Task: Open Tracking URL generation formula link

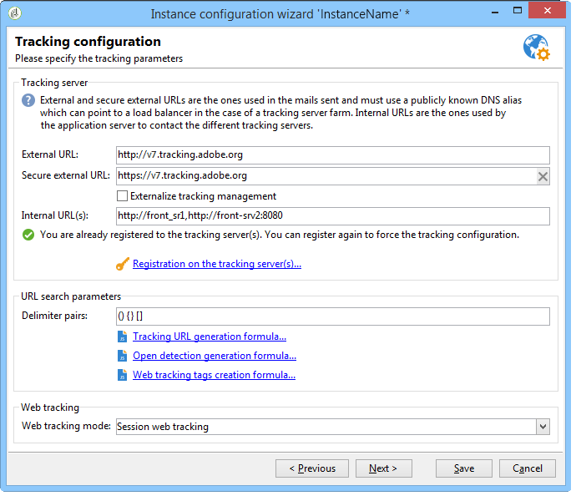Action: point(210,337)
